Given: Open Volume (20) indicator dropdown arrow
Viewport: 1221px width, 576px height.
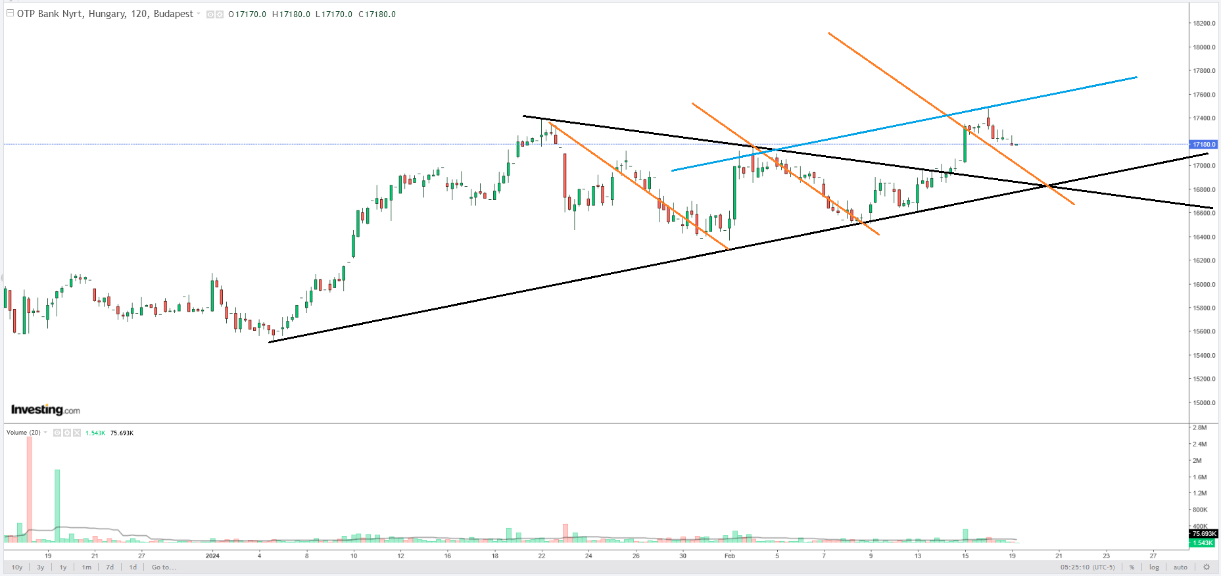Looking at the screenshot, I should [45, 433].
